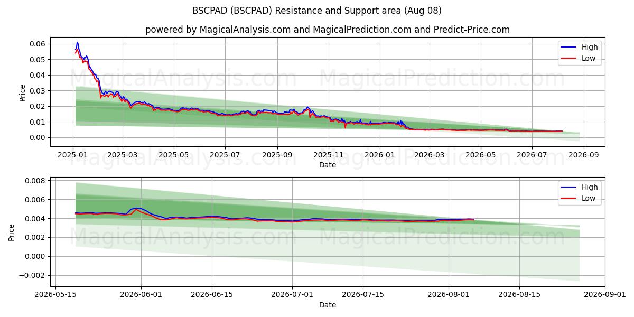Click the 'Date' axis title under the top chart
Viewport: 634px width, 317px height.
(328, 165)
